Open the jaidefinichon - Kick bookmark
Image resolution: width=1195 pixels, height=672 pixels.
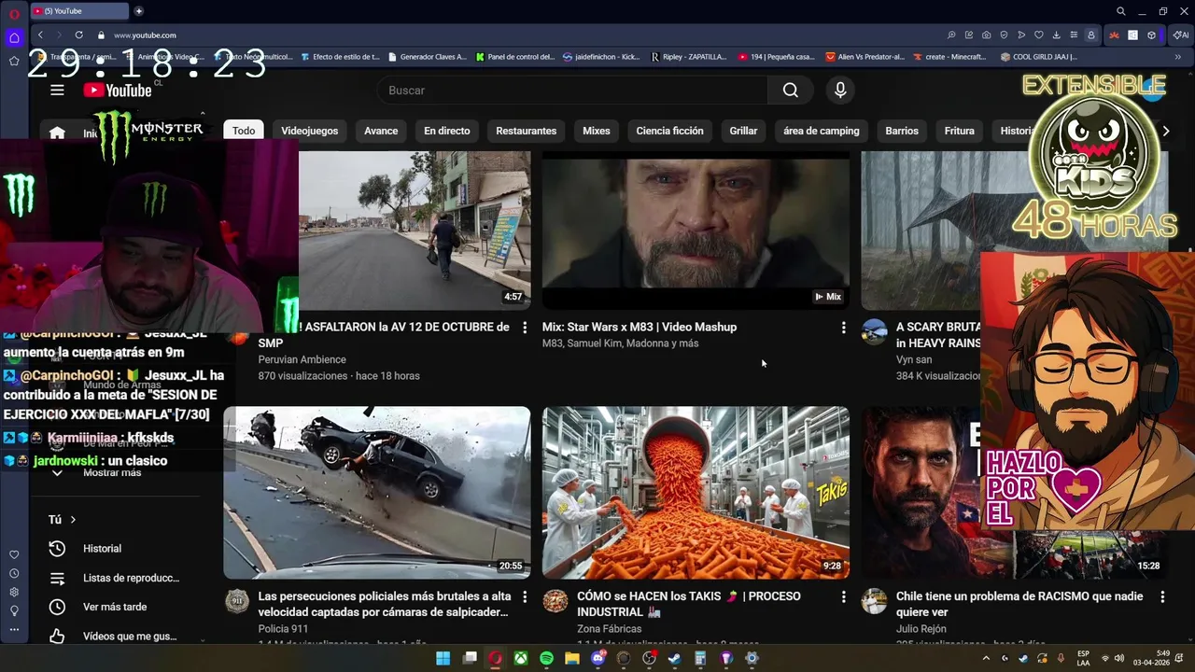601,57
